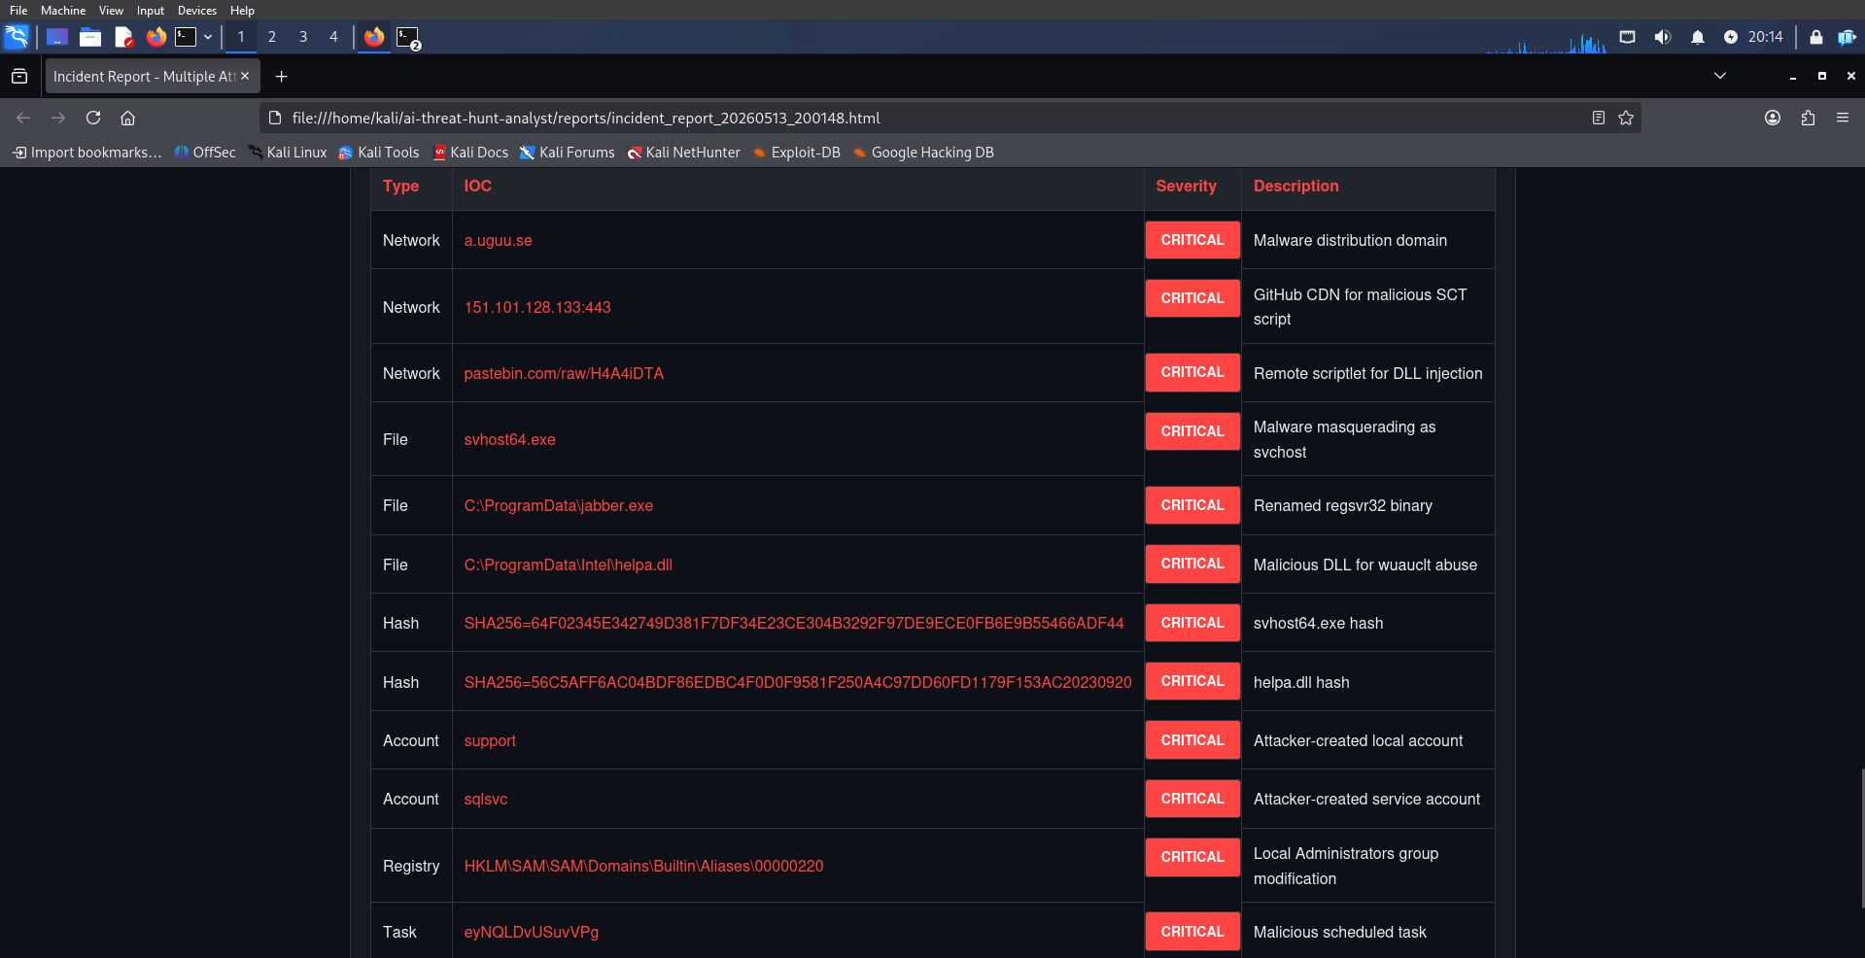The image size is (1865, 958).
Task: Open Firefox recent browsing view icon
Action: point(19,76)
